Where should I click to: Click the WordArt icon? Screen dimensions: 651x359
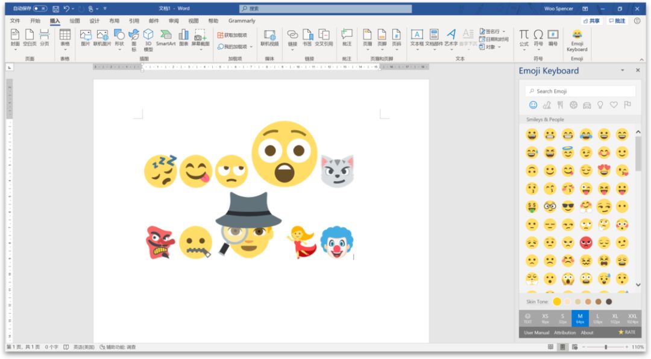click(x=451, y=37)
